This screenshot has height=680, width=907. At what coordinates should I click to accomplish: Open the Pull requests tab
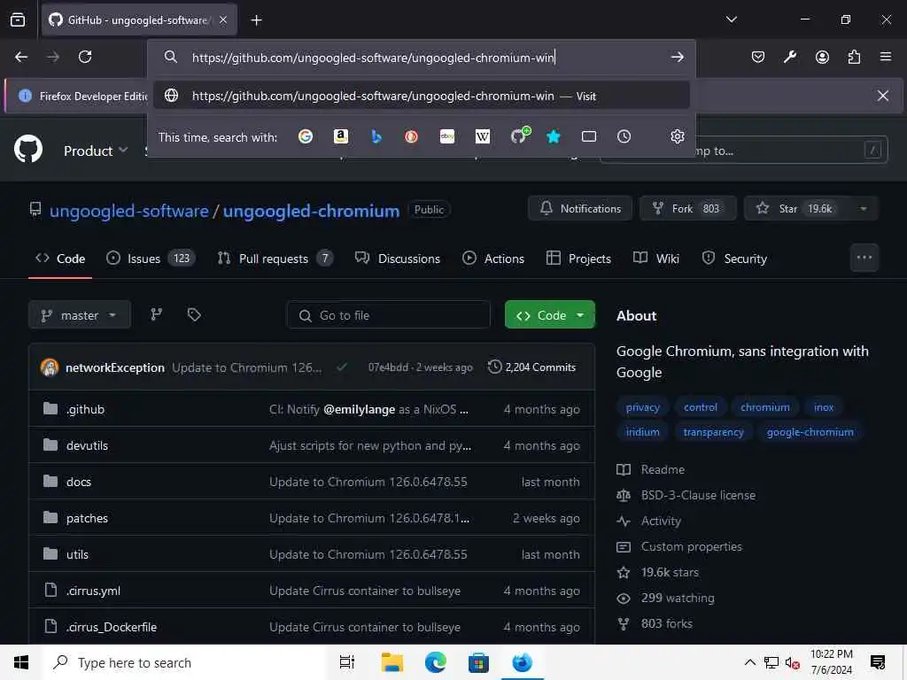pos(275,259)
